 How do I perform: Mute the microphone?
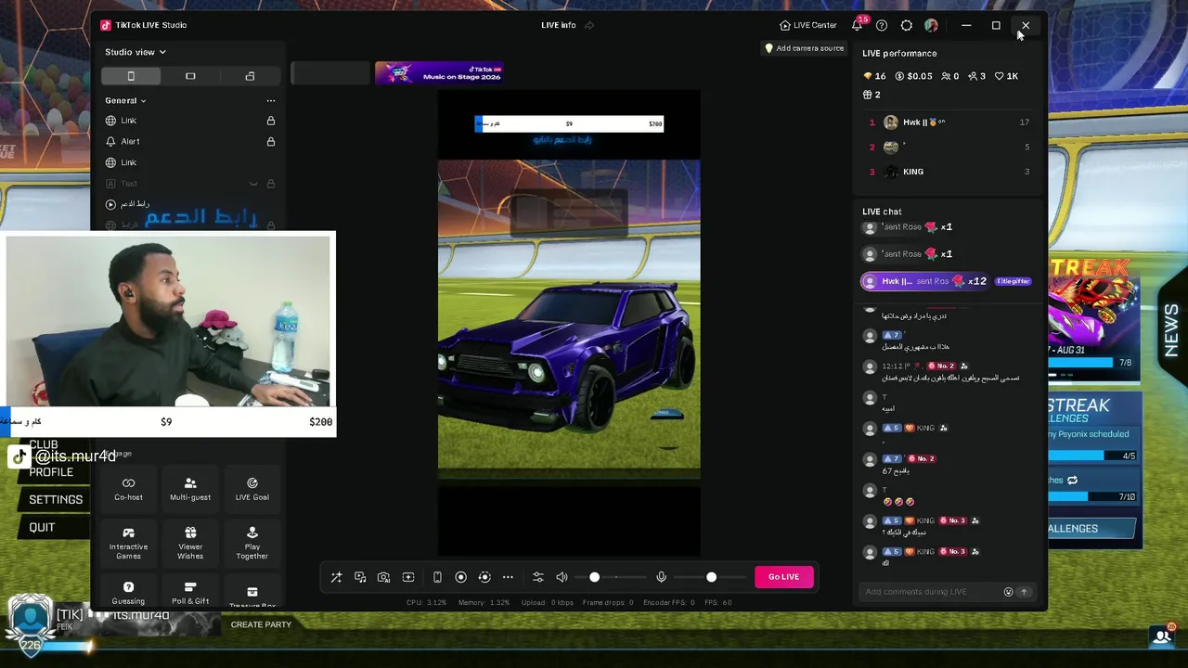coord(661,577)
